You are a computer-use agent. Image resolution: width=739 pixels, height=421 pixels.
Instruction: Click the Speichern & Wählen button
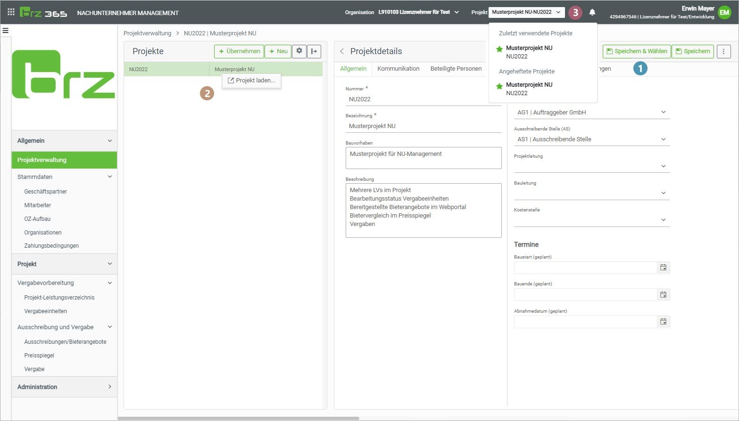[x=637, y=51]
